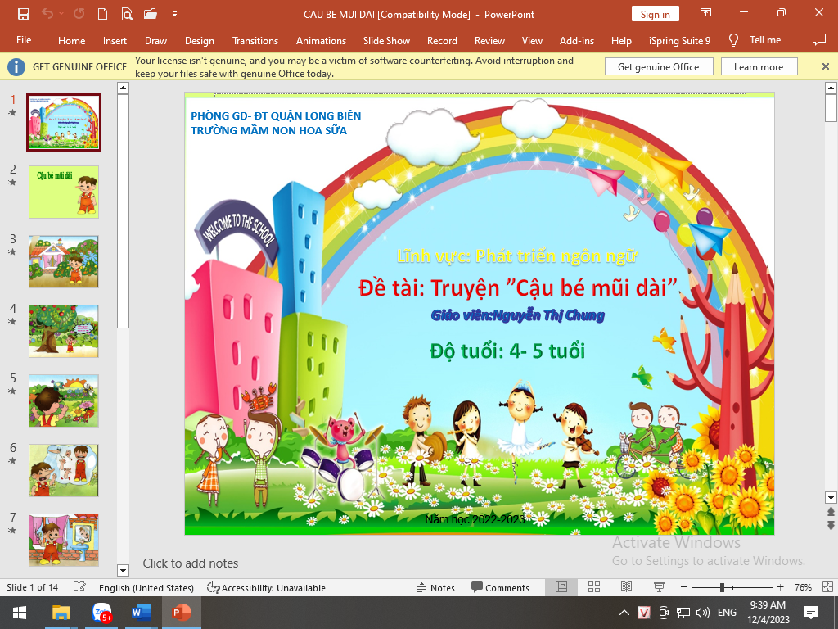Click the Print Preview icon in title bar
The height and width of the screenshot is (629, 838).
pyautogui.click(x=126, y=14)
